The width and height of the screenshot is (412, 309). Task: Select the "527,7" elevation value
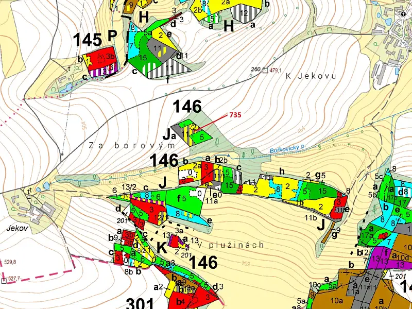[x=14, y=279]
